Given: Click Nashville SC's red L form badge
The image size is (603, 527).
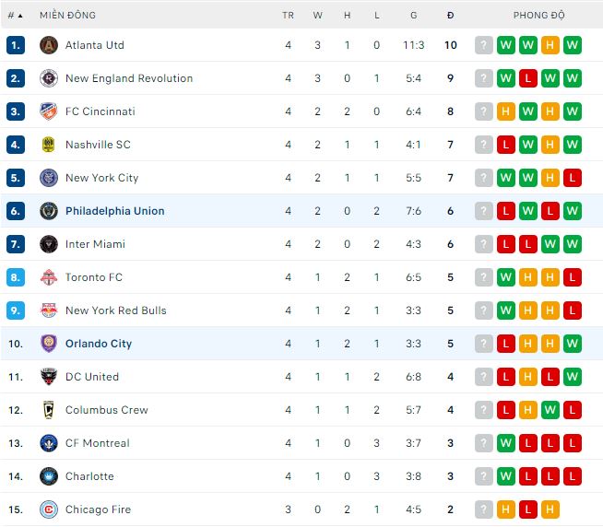Looking at the screenshot, I should pos(505,145).
